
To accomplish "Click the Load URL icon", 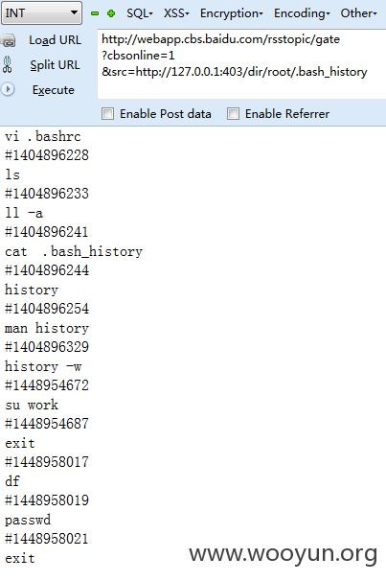I will tap(9, 40).
